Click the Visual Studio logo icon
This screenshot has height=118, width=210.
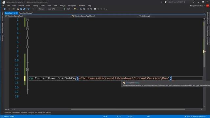coord(3,2)
